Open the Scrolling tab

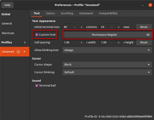click(x=67, y=13)
